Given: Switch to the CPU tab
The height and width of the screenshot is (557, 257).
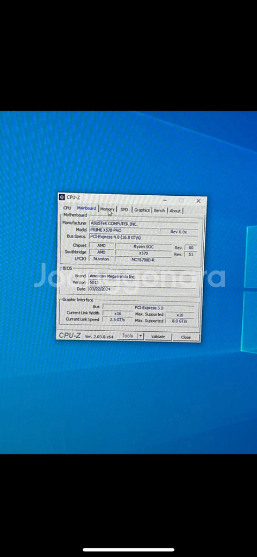Looking at the screenshot, I should pyautogui.click(x=67, y=208).
